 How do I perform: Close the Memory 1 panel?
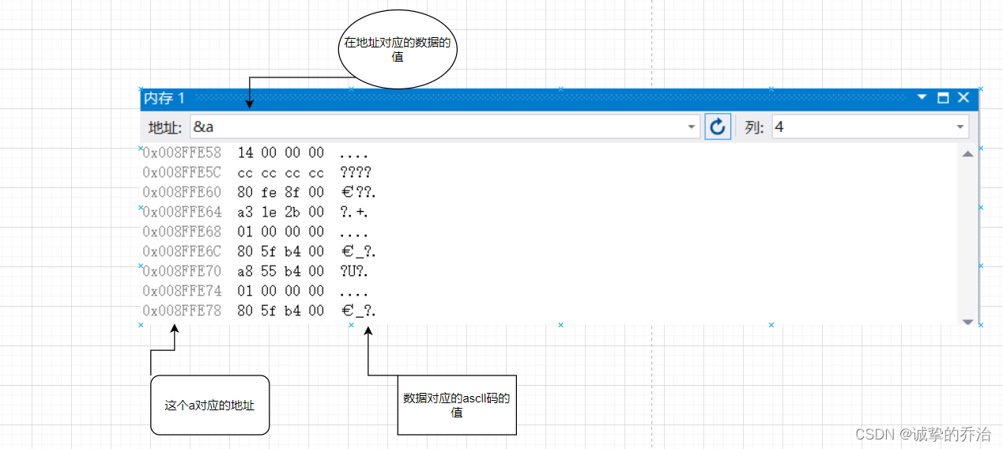pyautogui.click(x=963, y=97)
